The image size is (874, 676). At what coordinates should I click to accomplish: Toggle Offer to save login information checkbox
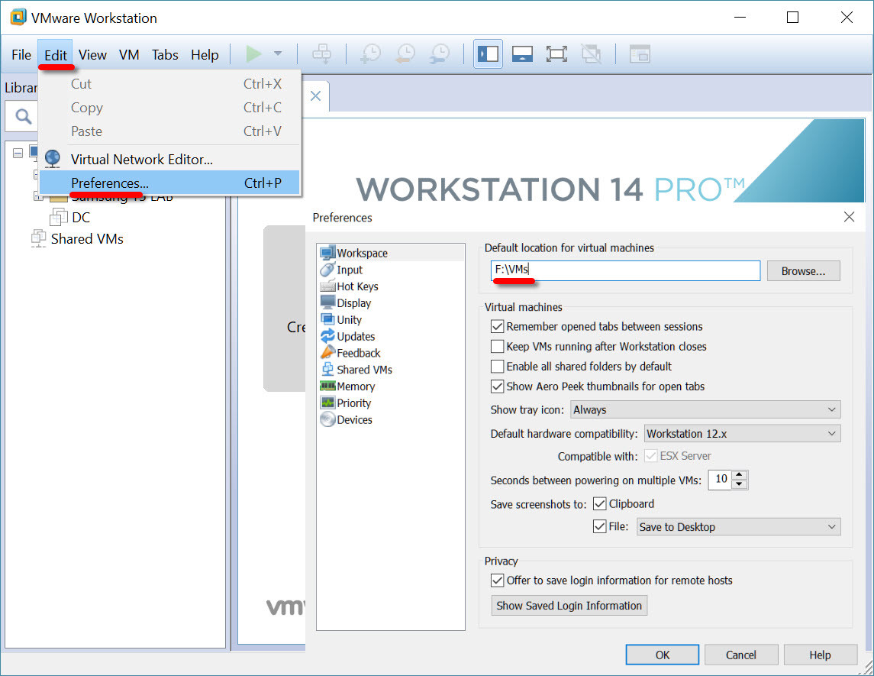[497, 580]
